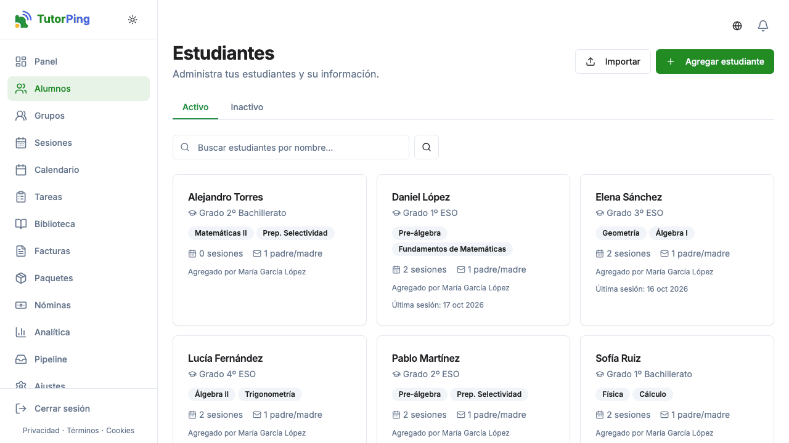This screenshot has width=789, height=443.
Task: Open Alejandro Torres student card
Action: (x=269, y=250)
